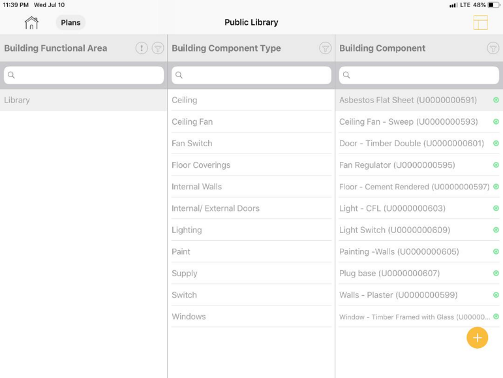The image size is (503, 378).
Task: Open Walls - Plaster component entry
Action: [399, 295]
